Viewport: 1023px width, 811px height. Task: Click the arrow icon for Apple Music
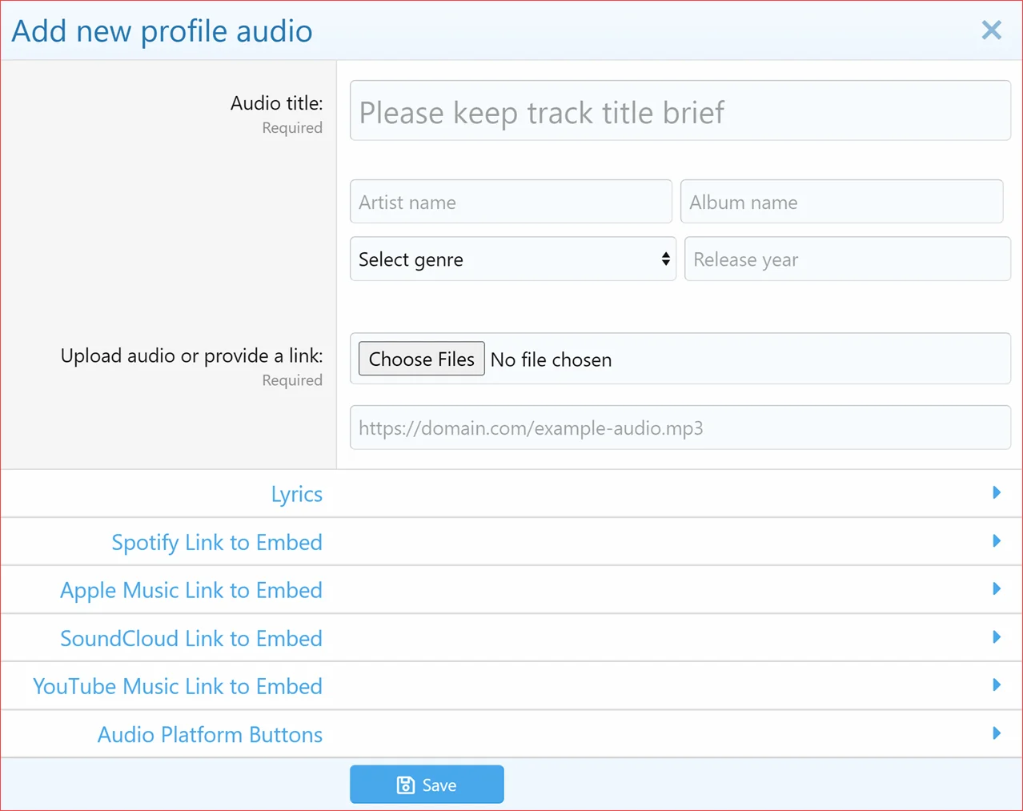tap(997, 589)
